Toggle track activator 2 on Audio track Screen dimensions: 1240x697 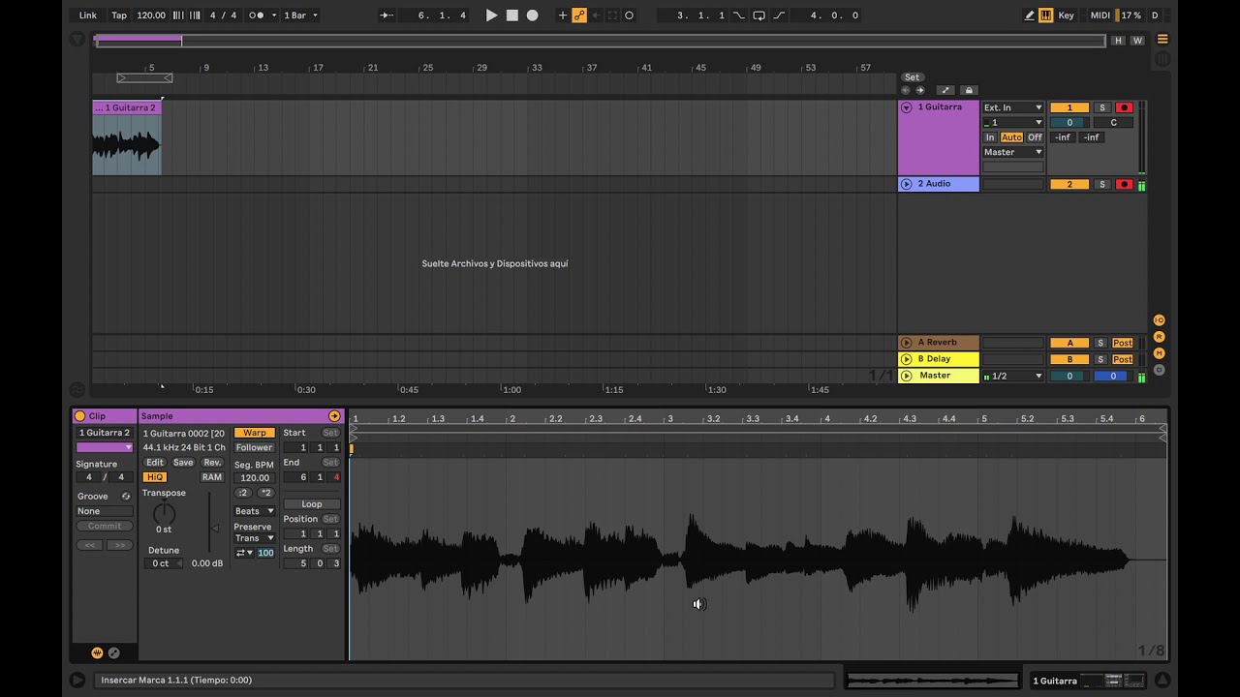pos(1069,184)
